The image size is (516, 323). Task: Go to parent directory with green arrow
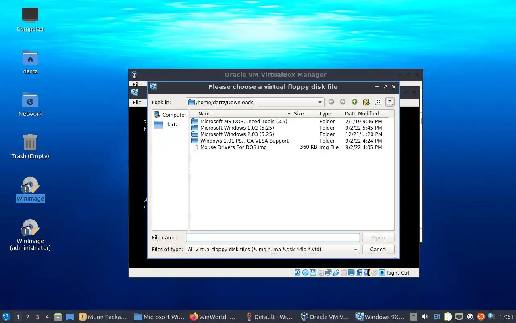[354, 102]
